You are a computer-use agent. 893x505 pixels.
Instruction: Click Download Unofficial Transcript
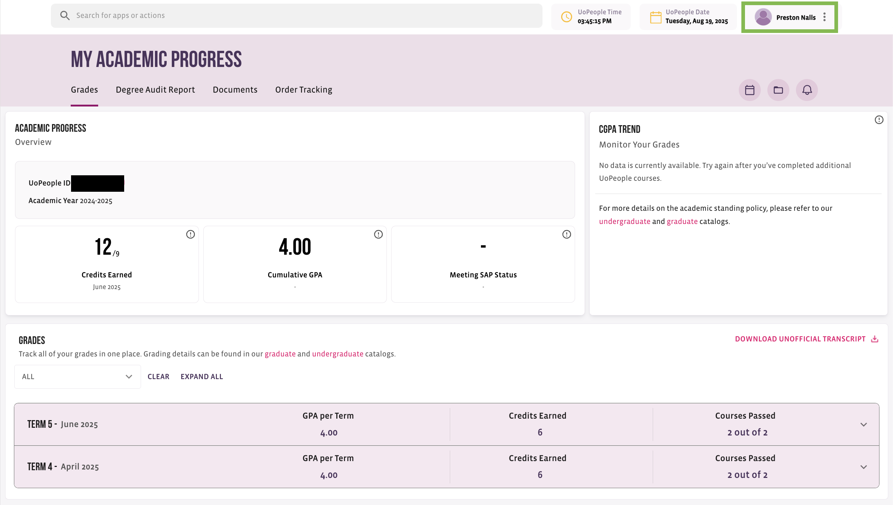(807, 339)
